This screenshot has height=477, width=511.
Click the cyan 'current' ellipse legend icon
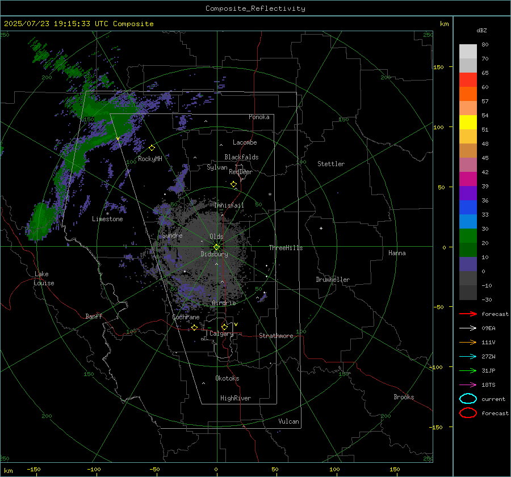[x=468, y=399]
